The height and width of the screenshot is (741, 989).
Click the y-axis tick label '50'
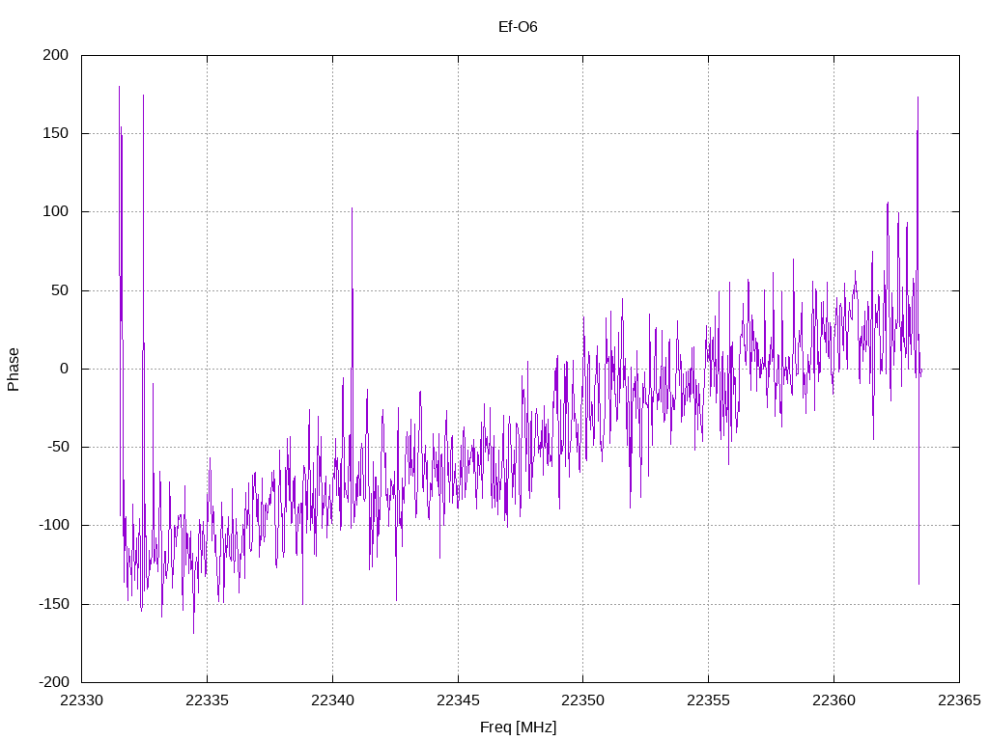59,290
